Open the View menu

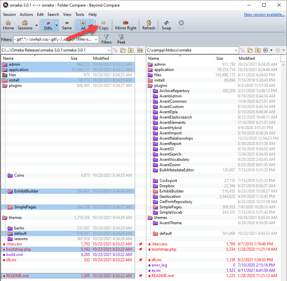[67, 15]
